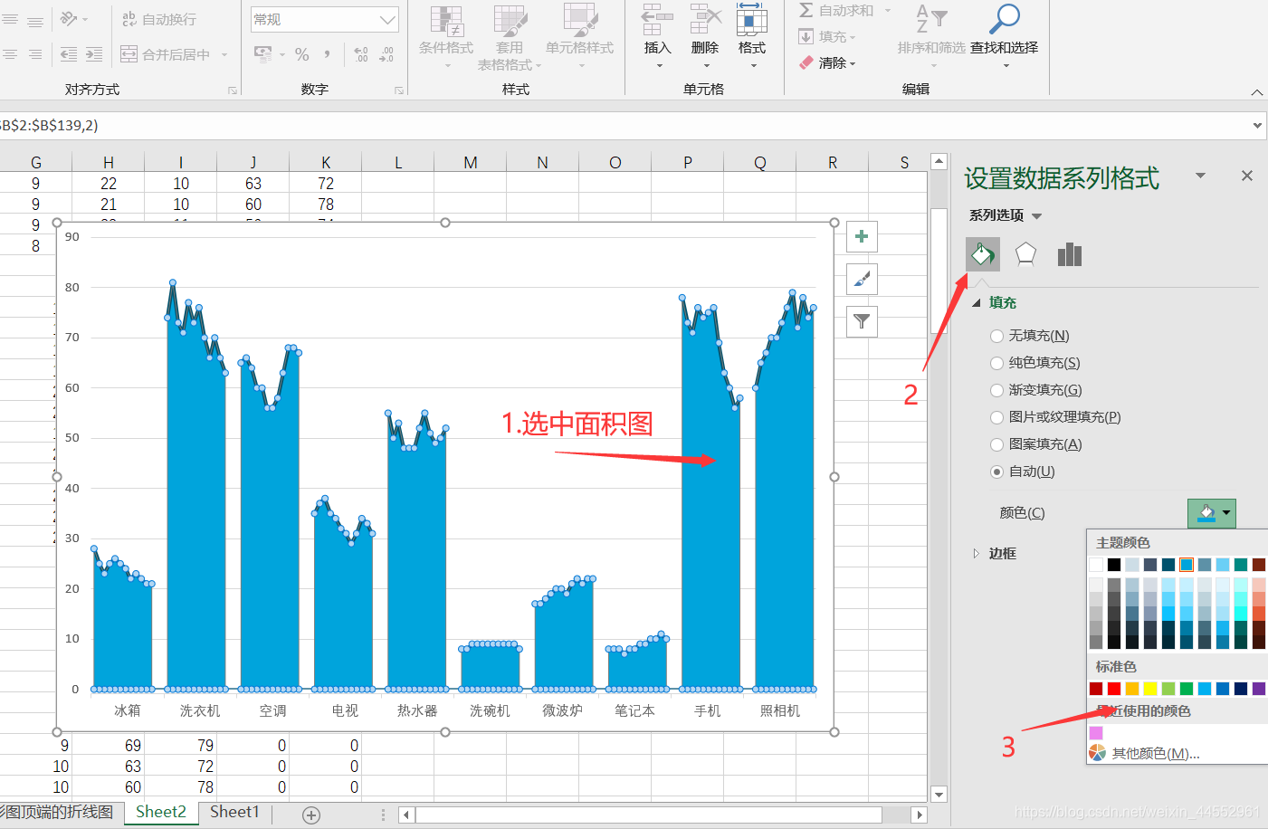Click the 格式 format cells icon

(752, 19)
